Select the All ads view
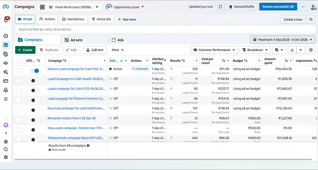The image size is (318, 170). pyautogui.click(x=25, y=19)
